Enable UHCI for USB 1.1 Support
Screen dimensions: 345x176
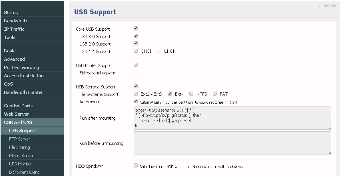pyautogui.click(x=159, y=51)
